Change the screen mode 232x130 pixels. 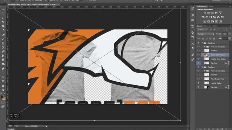(3, 107)
